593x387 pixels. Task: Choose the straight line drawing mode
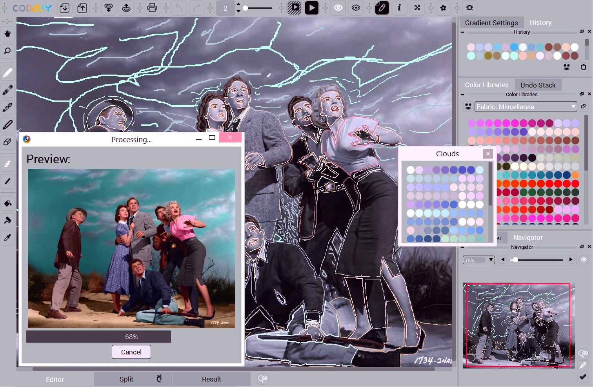(7, 181)
